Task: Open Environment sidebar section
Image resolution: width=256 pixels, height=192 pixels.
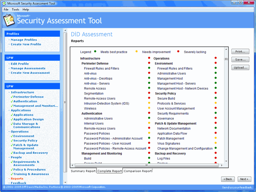Action: click(24, 136)
